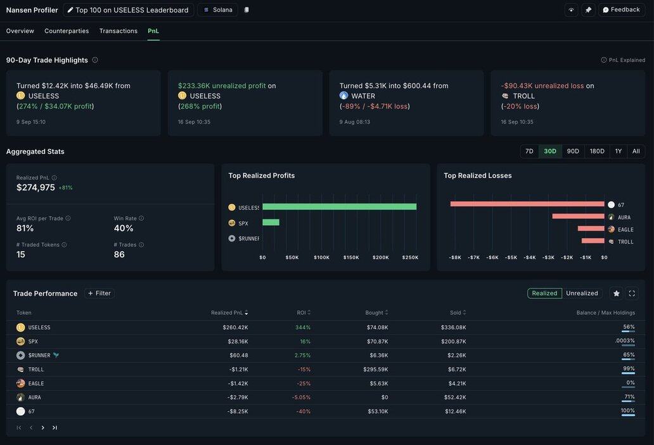Screen dimensions: 654x445
Task: Click the USELESS token icon in the trade table
Action: coord(20,327)
